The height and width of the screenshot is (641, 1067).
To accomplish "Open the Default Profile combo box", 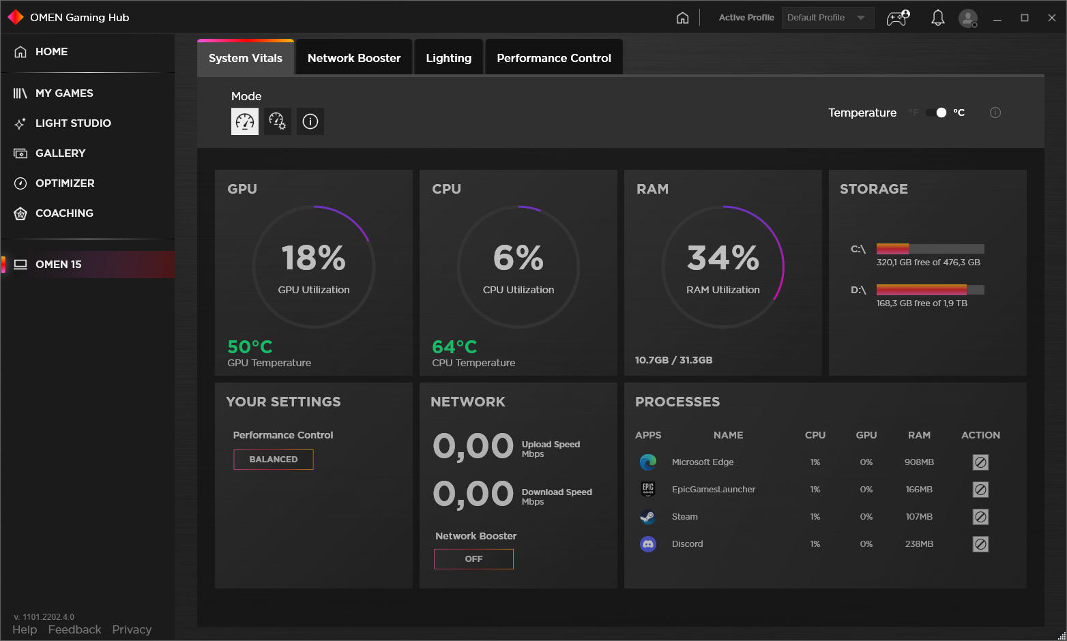I will tap(828, 18).
